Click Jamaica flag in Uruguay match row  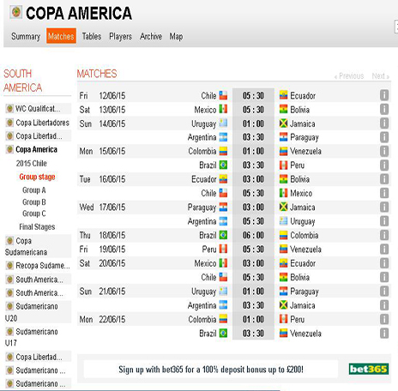tap(283, 123)
